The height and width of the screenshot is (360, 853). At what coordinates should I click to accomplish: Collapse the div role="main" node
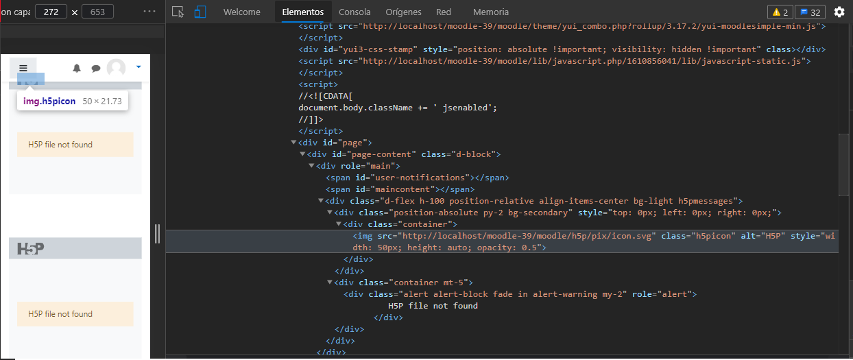(312, 166)
